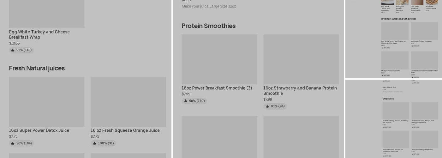Open the Chicken Bacon and Cheese Breakfast Wrap image

click(424, 60)
